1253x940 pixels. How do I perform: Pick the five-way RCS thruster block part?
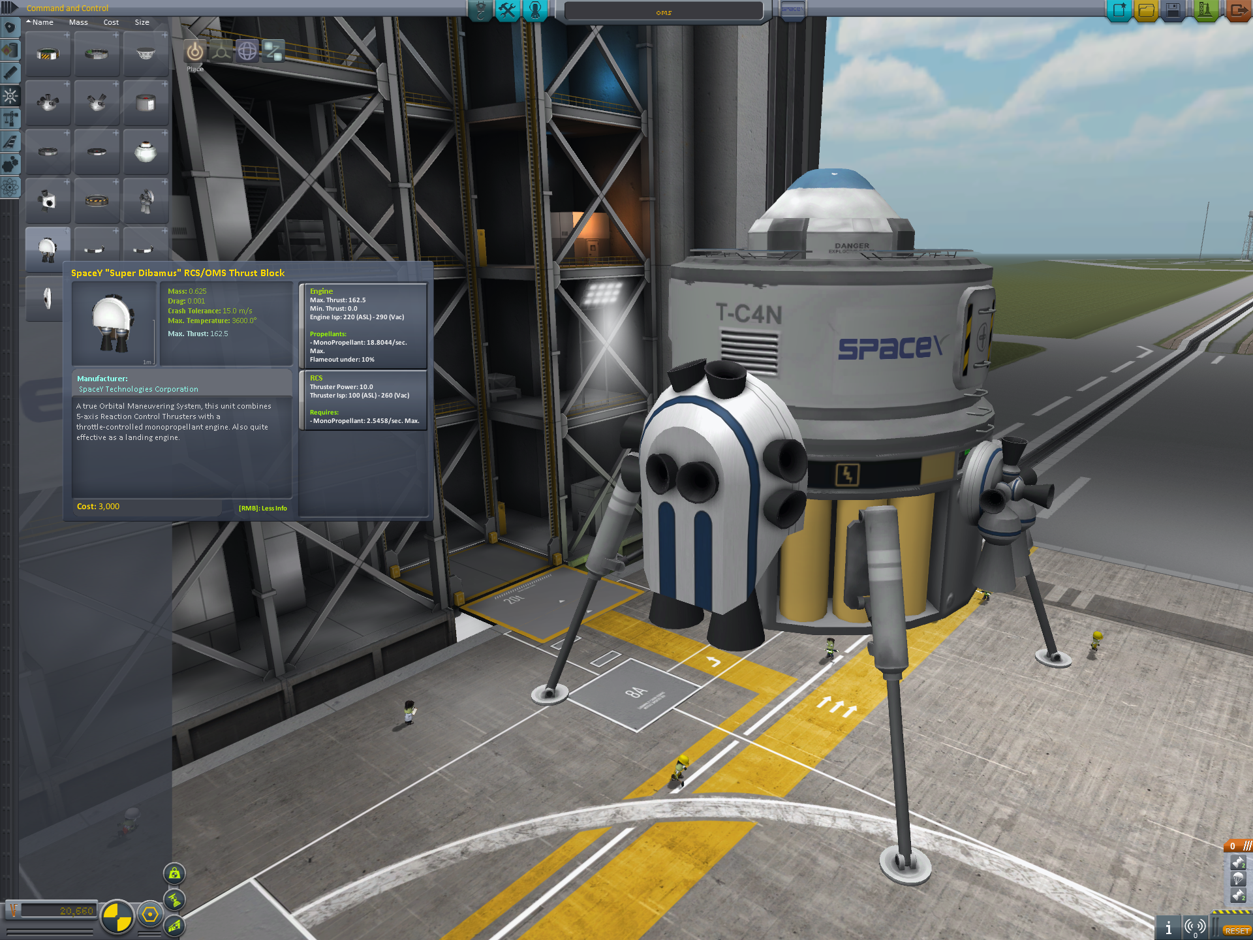point(48,103)
